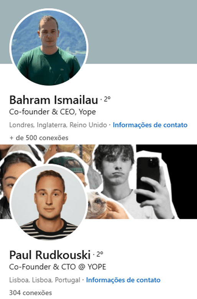Click the 2º degree badge beside Paul Rudkouski
This screenshot has width=197, height=299.
[x=100, y=254]
